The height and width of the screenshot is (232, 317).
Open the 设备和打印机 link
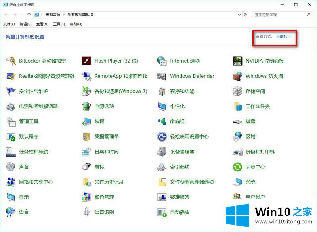coord(260,152)
